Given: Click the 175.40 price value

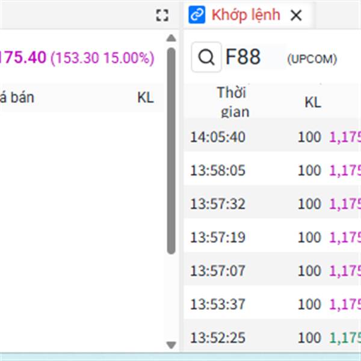Looking at the screenshot, I should [x=23, y=57].
